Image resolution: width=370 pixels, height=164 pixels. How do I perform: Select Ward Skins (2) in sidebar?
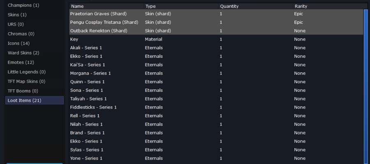35,53
